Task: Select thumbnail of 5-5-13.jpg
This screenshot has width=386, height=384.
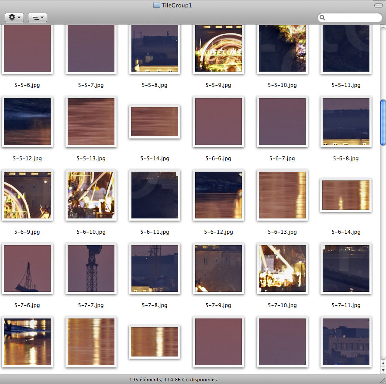Action: [91, 122]
